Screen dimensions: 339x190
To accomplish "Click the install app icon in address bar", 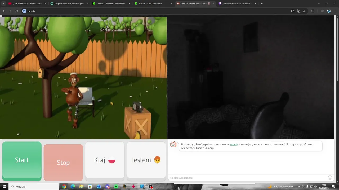I will pyautogui.click(x=293, y=11).
